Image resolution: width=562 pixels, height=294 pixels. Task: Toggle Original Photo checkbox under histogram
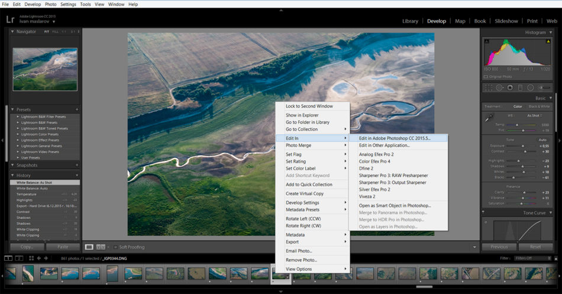point(486,77)
